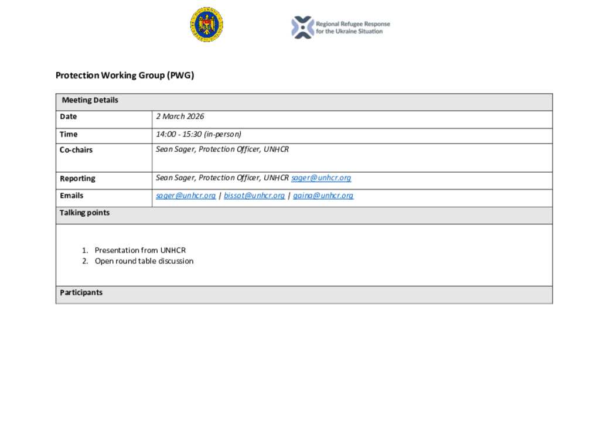Click the Regional Refugee Response logo icon
The height and width of the screenshot is (424, 600).
coord(302,28)
